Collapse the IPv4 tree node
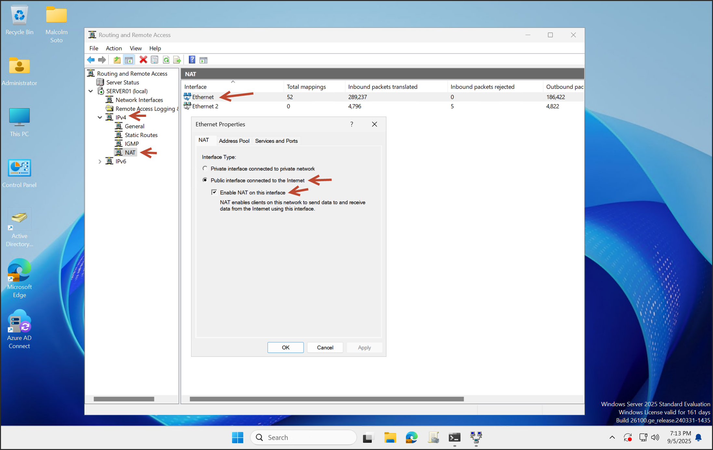This screenshot has height=450, width=713. coord(100,118)
